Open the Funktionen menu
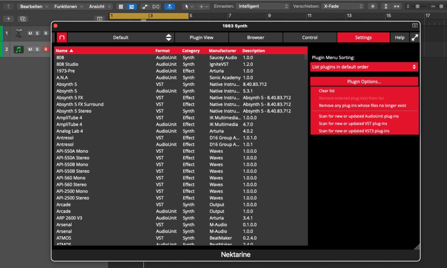The height and width of the screenshot is (268, 447). (x=69, y=6)
